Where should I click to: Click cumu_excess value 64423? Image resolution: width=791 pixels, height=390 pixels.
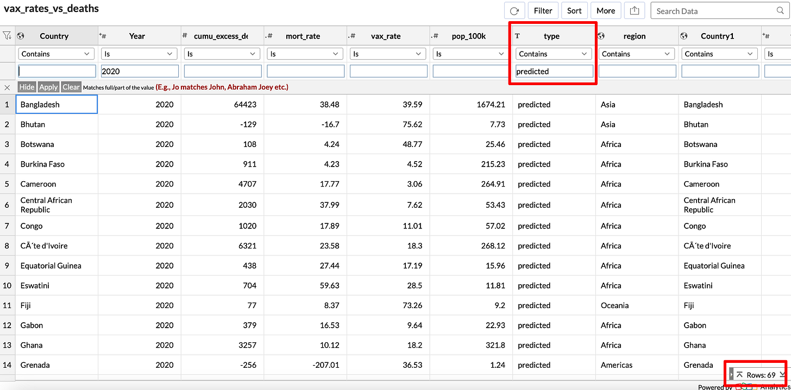(x=222, y=104)
